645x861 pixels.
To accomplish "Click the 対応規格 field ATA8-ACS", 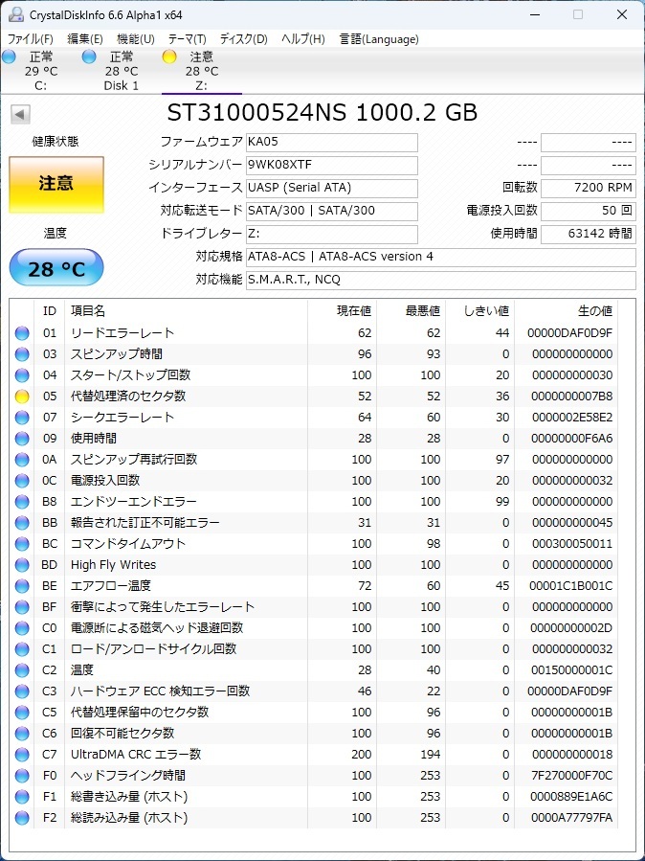I will tap(441, 257).
